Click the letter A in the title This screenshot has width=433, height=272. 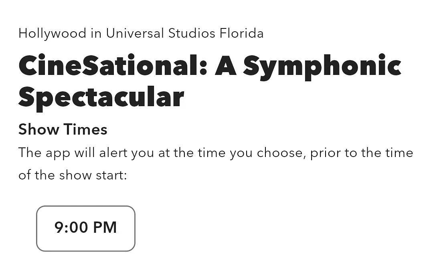click(x=226, y=65)
